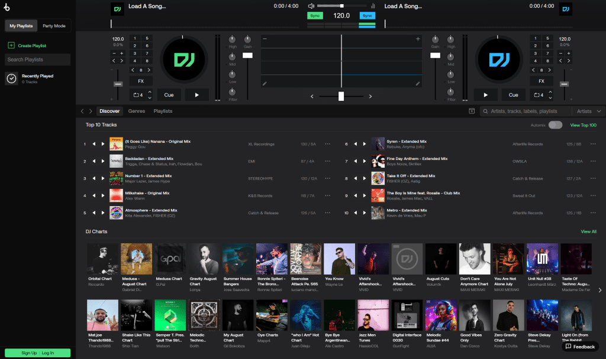This screenshot has height=359, width=606.
Task: Click the speaker icon to mute master volume
Action: point(310,6)
